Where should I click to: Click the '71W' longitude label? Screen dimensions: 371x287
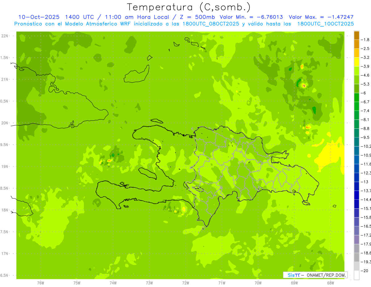222,283
